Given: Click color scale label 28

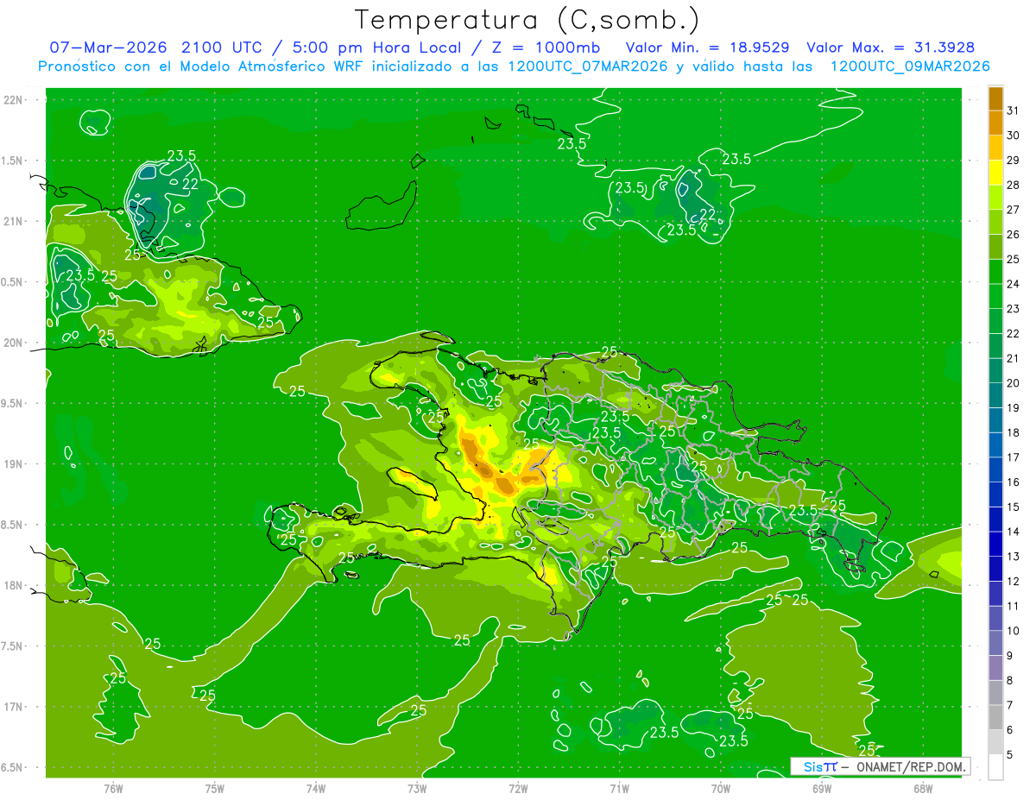Looking at the screenshot, I should tap(1014, 185).
